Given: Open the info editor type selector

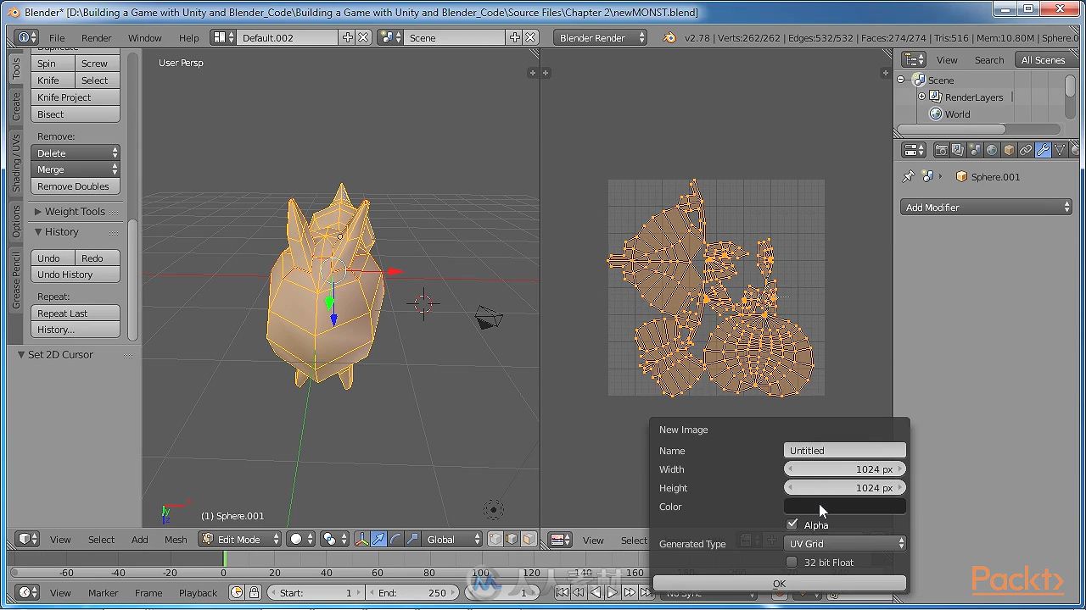Looking at the screenshot, I should (x=27, y=37).
